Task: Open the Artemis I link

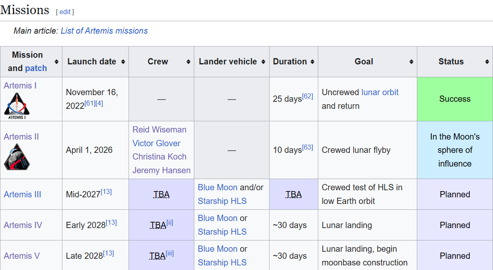Action: [x=20, y=86]
